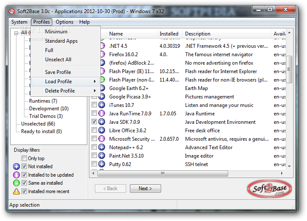Click the update icon beside Java RunTime 7.0.9
The image size is (307, 221).
pyautogui.click(x=101, y=113)
